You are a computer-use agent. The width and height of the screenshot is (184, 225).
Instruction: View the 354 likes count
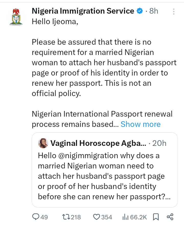click(x=107, y=217)
